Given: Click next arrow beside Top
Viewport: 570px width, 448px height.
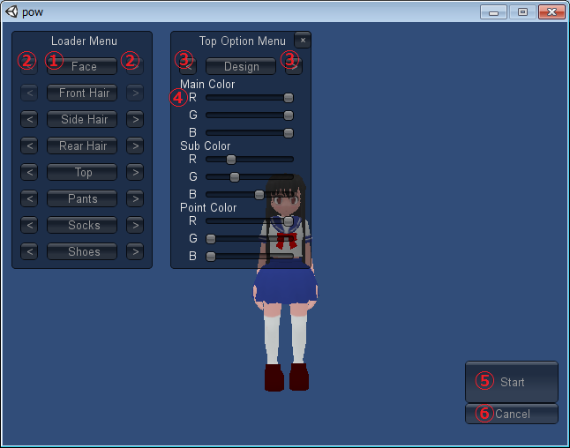Looking at the screenshot, I should [134, 172].
